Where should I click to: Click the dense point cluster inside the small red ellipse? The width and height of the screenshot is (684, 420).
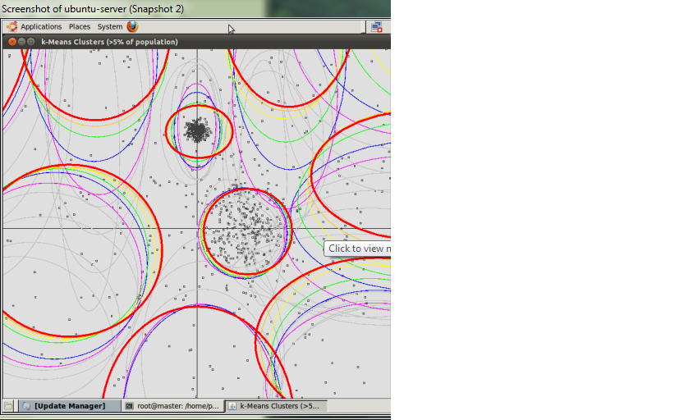pos(198,130)
